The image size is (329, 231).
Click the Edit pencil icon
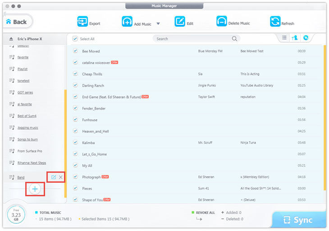tap(180, 21)
